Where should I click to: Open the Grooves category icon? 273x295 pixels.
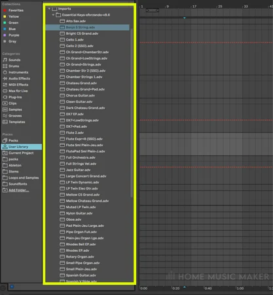pos(5,116)
